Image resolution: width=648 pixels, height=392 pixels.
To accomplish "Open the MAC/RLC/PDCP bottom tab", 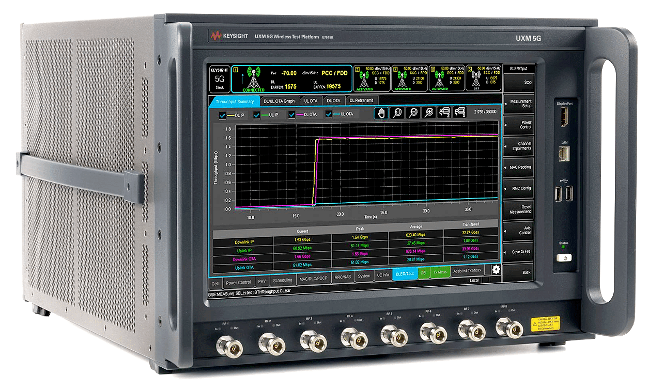I will point(314,279).
